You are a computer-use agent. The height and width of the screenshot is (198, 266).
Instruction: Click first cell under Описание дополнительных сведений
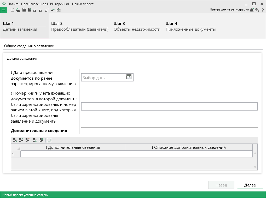[x=189, y=154]
